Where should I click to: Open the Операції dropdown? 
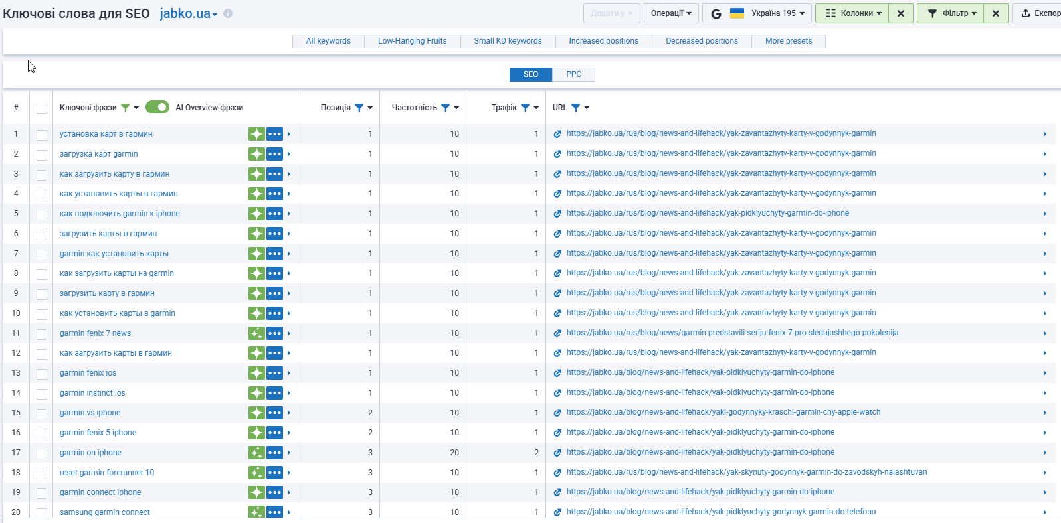671,13
